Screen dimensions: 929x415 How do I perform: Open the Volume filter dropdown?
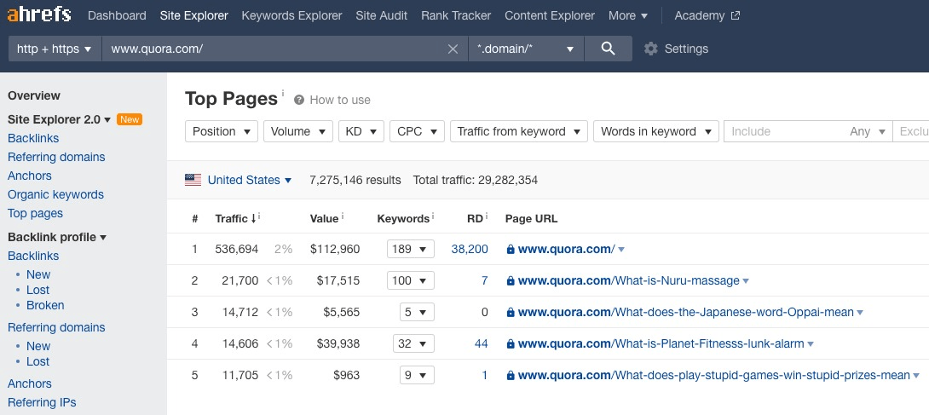tap(298, 131)
